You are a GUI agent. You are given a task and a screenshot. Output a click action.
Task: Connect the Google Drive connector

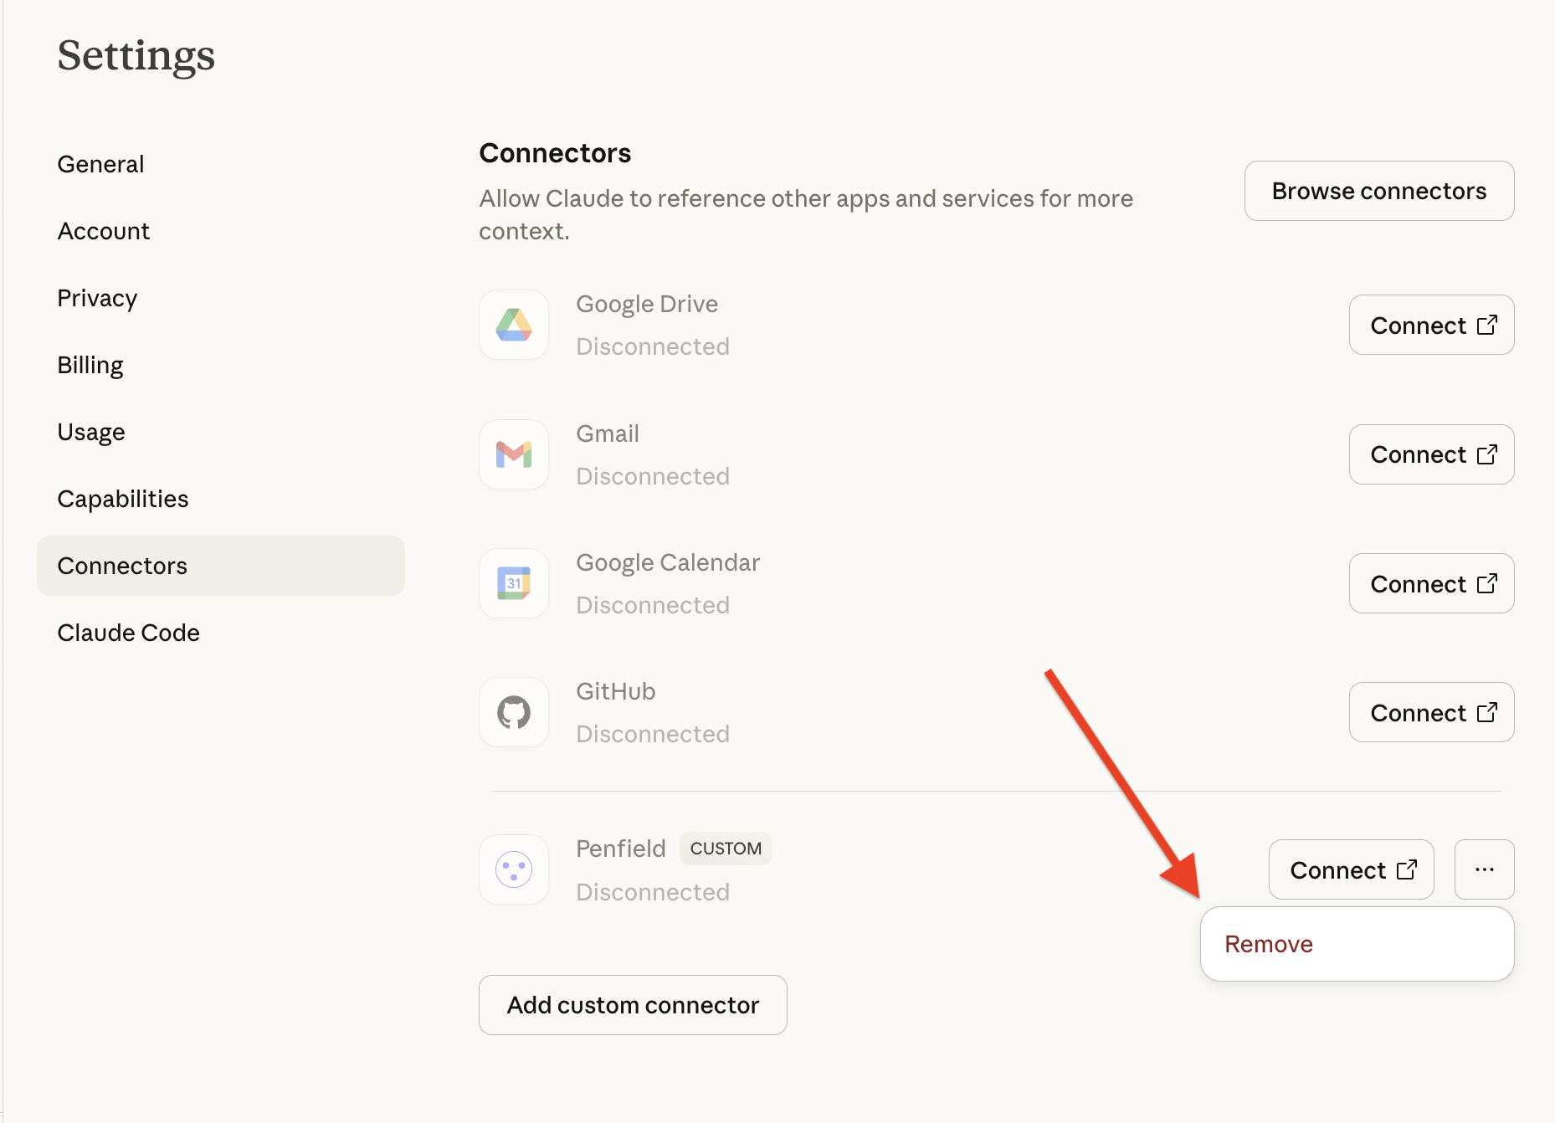pos(1431,325)
